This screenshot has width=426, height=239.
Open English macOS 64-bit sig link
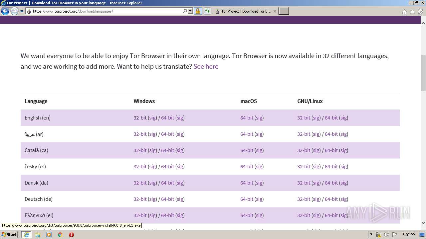click(x=259, y=118)
